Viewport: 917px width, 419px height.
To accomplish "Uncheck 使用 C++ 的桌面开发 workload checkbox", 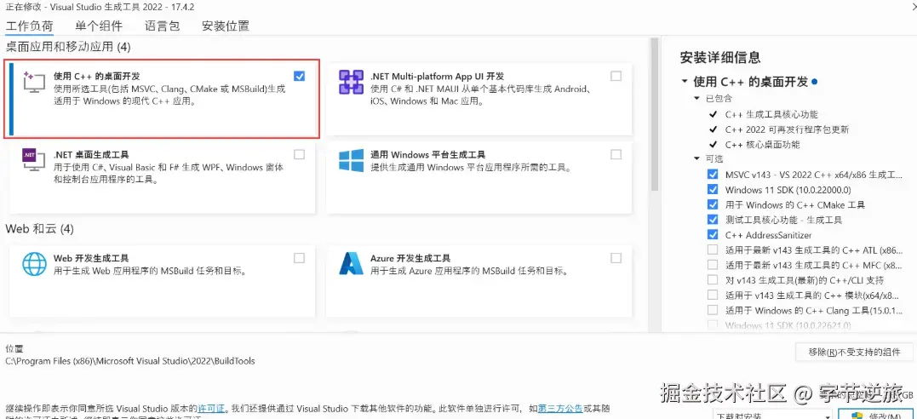I will (x=300, y=76).
